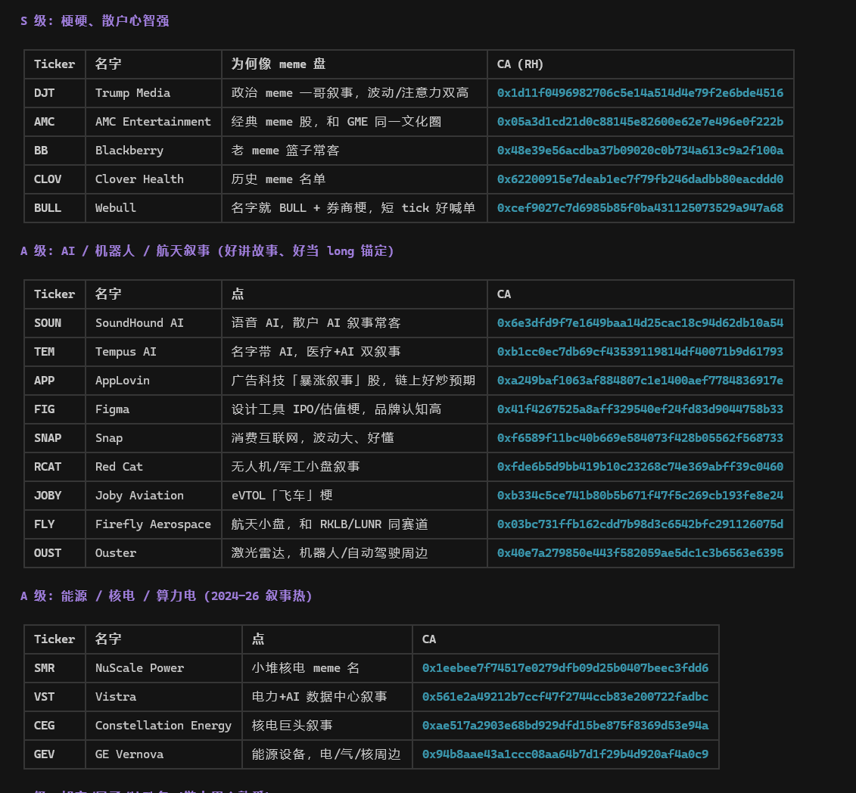Viewport: 856px width, 793px height.
Task: Click the 'Ouster' name cell
Action: coord(154,553)
